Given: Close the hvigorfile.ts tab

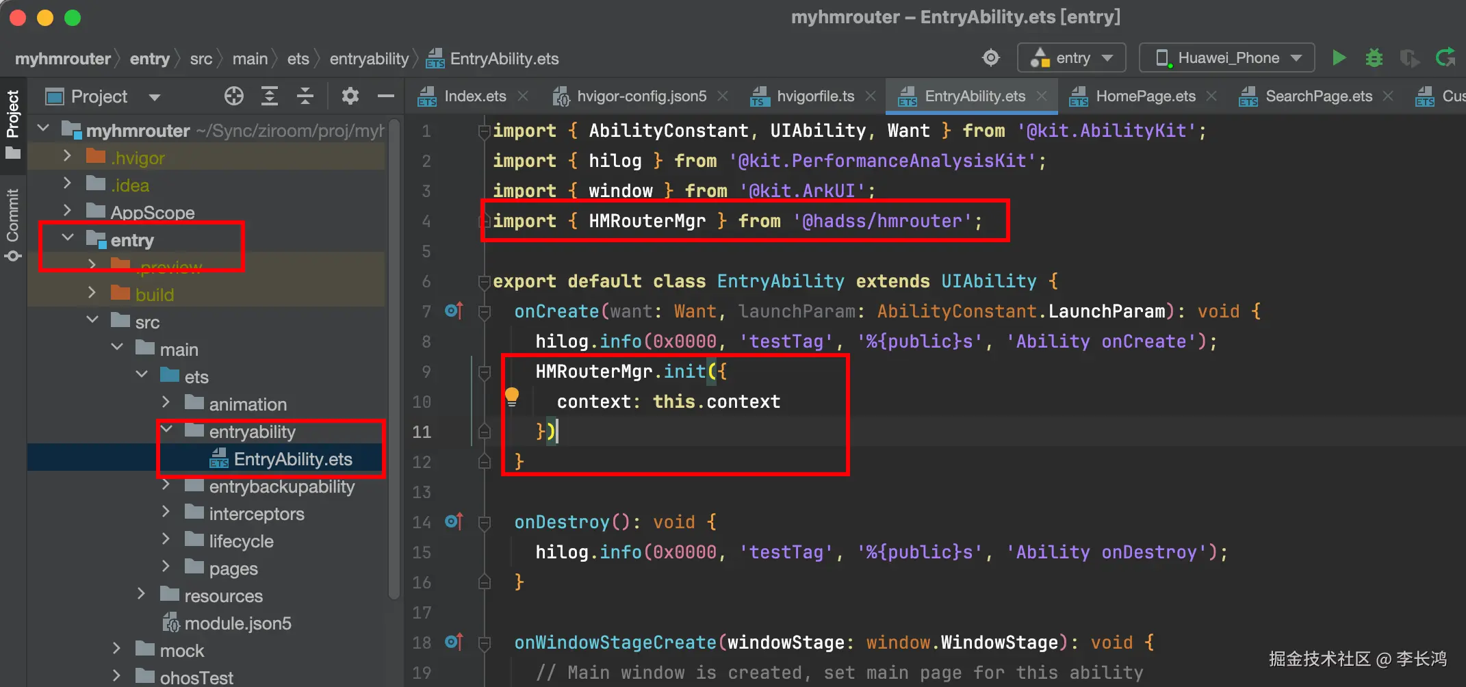Looking at the screenshot, I should coord(871,96).
